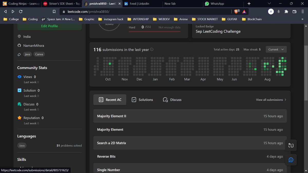Click the Edit Profile button

pyautogui.click(x=49, y=26)
